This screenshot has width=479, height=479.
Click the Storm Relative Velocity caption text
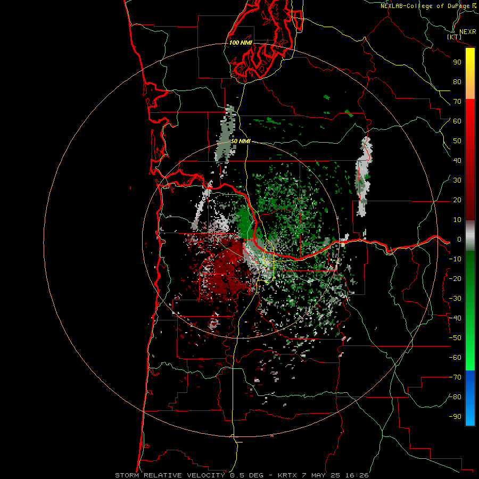(242, 475)
